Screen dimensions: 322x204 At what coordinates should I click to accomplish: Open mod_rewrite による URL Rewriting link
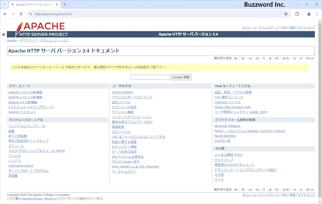(x=135, y=167)
